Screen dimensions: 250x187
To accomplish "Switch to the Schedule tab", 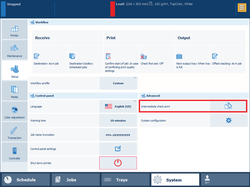I will (26, 180).
